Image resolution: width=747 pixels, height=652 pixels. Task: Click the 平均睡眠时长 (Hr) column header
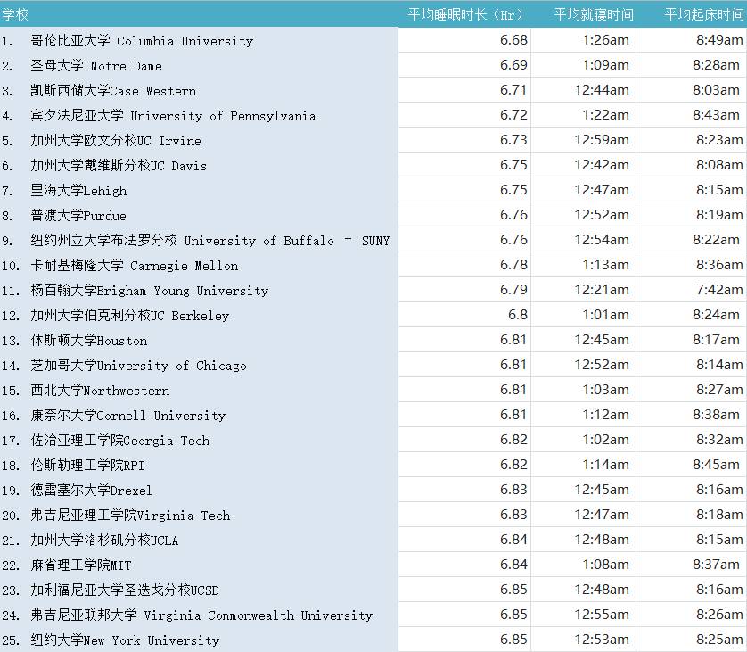pyautogui.click(x=465, y=15)
